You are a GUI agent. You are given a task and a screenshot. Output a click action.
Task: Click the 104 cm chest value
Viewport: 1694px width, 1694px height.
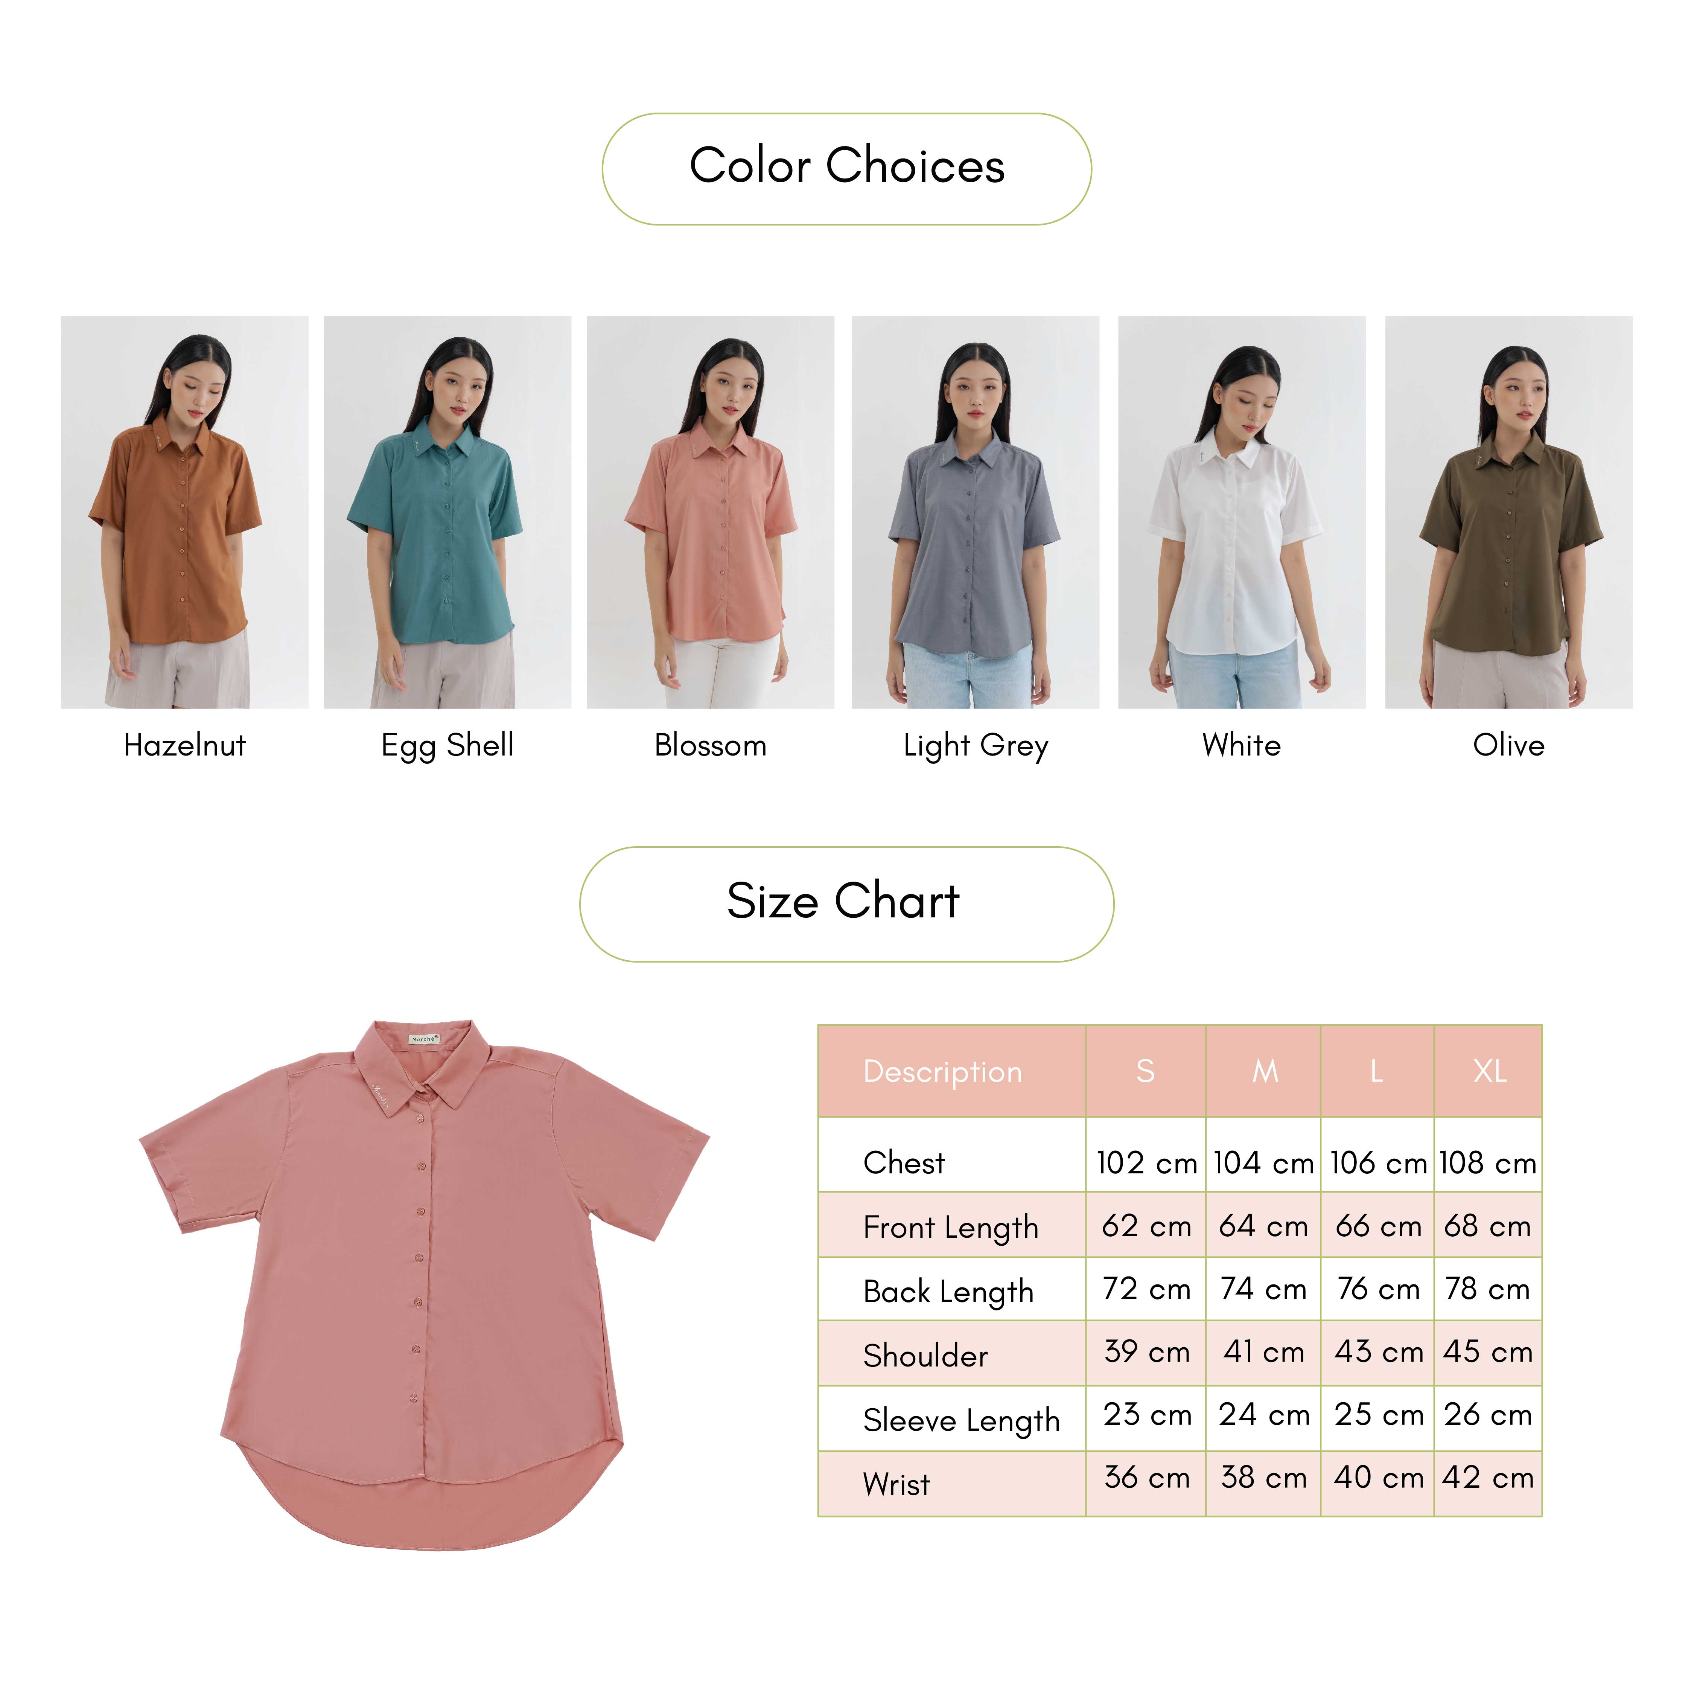pyautogui.click(x=1263, y=1163)
